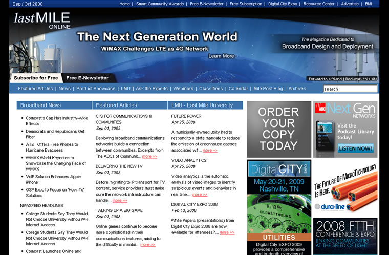Click more link under Video Analytics
389x255 pixels.
coord(200,195)
